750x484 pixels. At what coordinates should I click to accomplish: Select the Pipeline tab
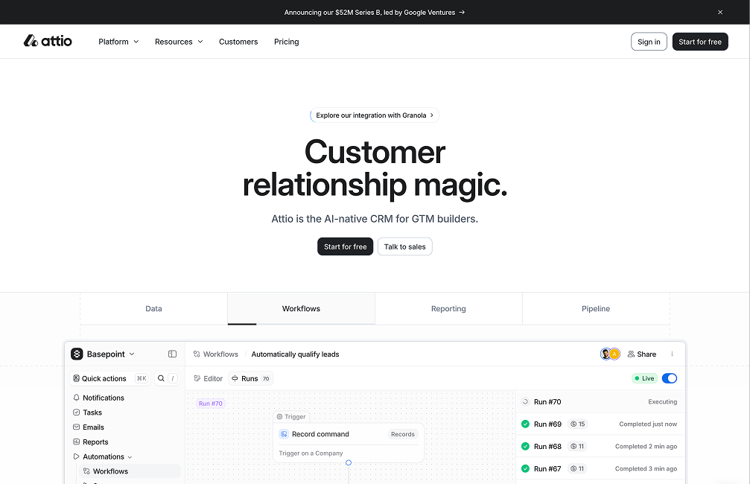click(x=595, y=308)
